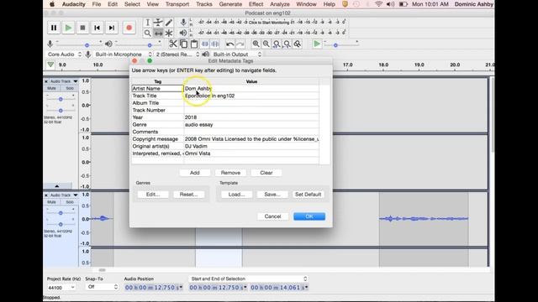Open the Effect menu
The height and width of the screenshot is (302, 538).
(256, 4)
